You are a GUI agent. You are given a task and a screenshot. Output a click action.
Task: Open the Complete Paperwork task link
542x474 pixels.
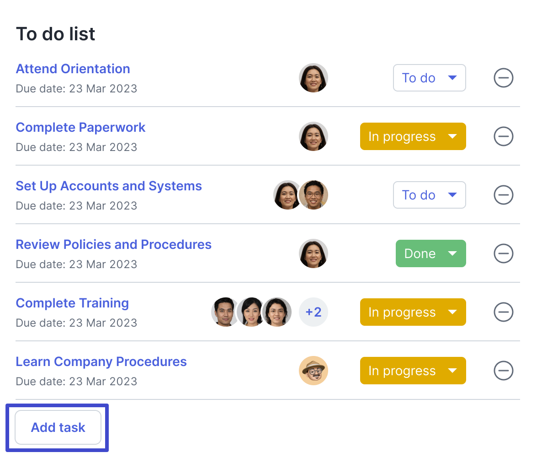point(80,127)
